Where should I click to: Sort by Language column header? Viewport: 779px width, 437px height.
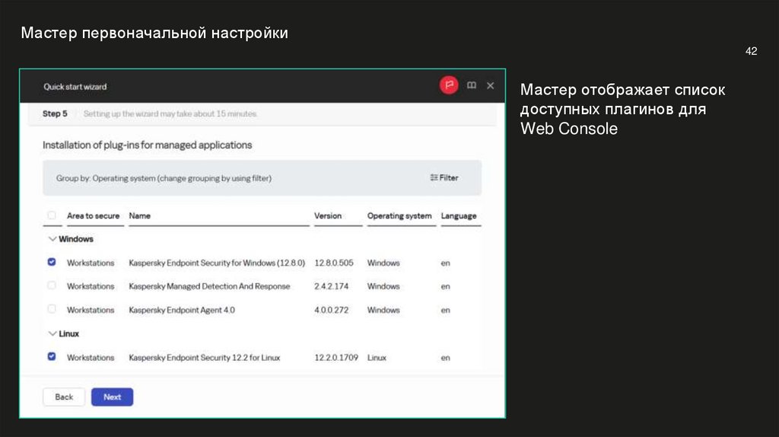(459, 215)
